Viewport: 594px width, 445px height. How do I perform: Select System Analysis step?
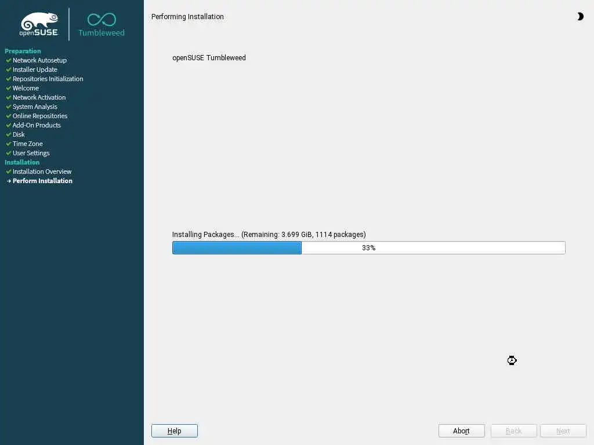[35, 107]
